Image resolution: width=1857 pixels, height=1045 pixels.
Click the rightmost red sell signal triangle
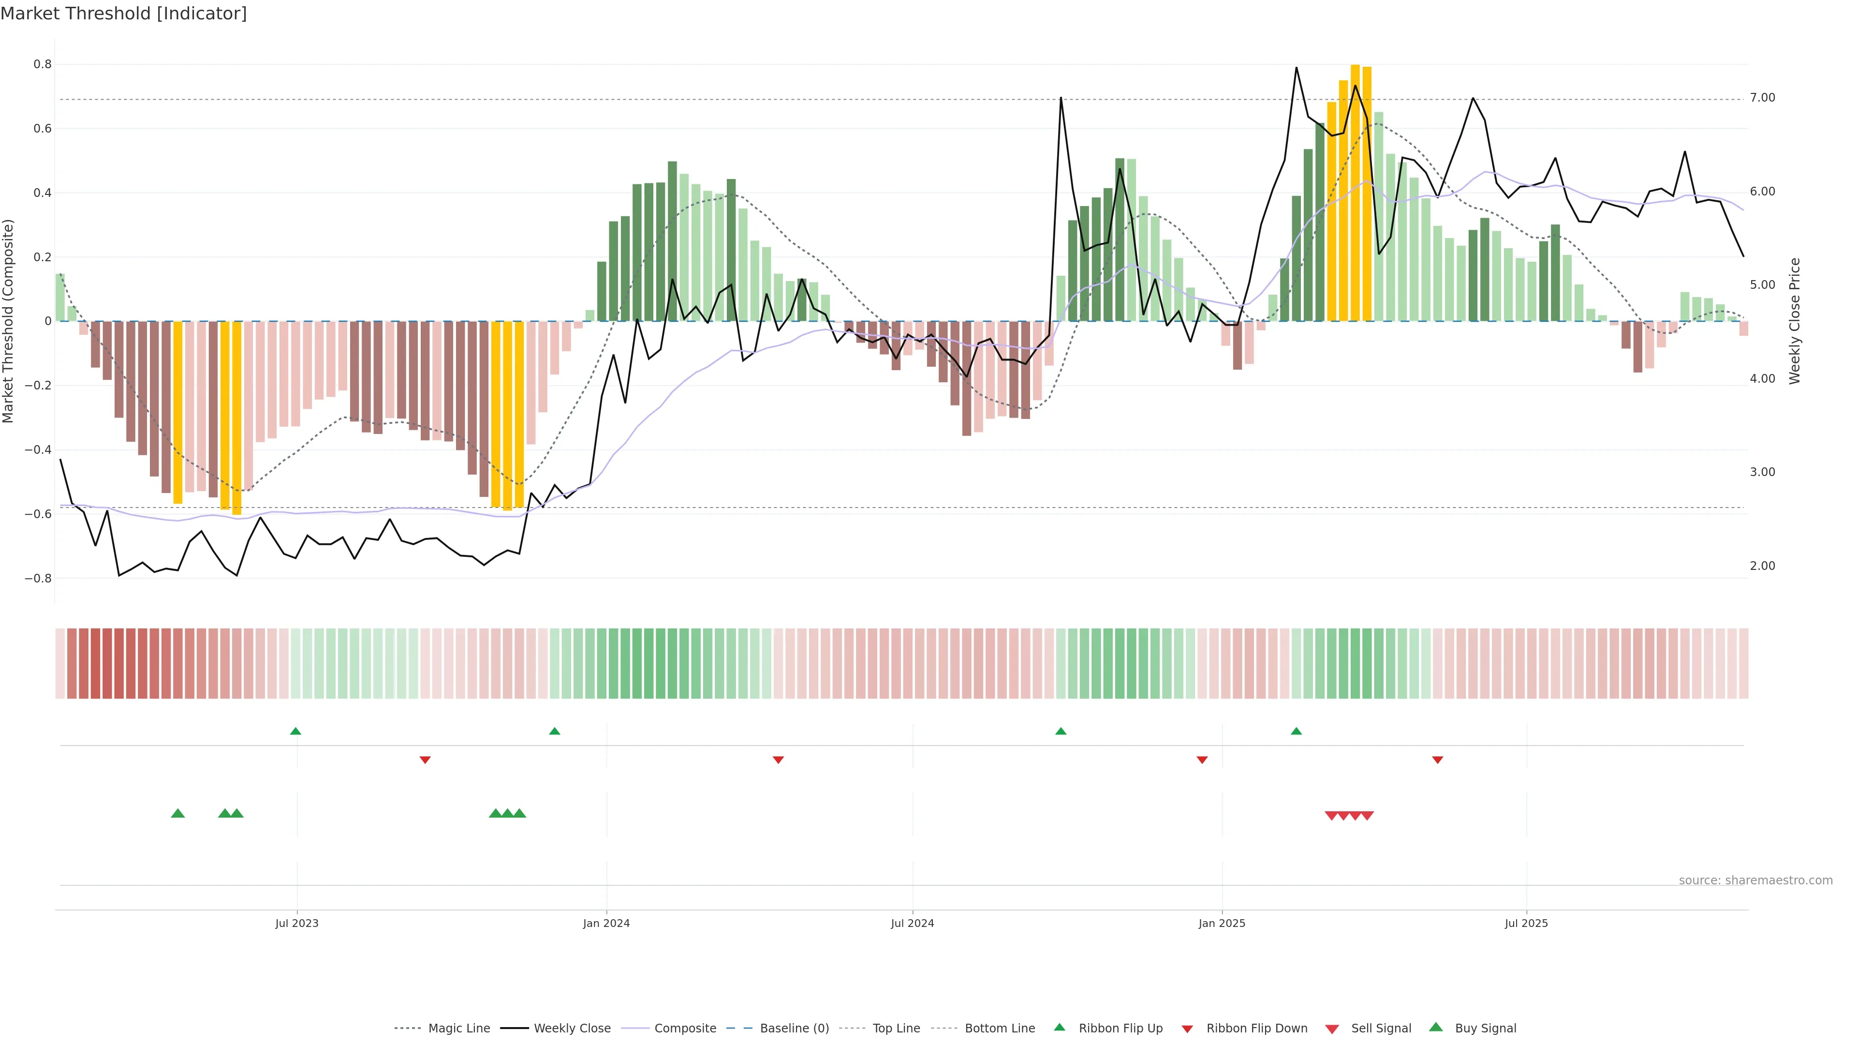pyautogui.click(x=1367, y=816)
